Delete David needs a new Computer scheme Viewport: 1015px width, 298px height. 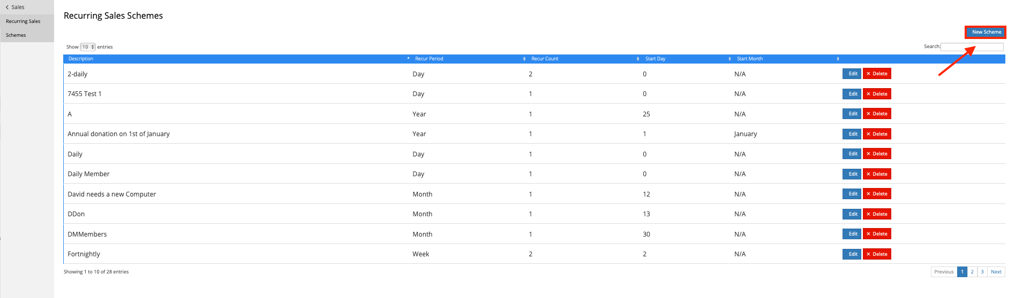(x=877, y=194)
